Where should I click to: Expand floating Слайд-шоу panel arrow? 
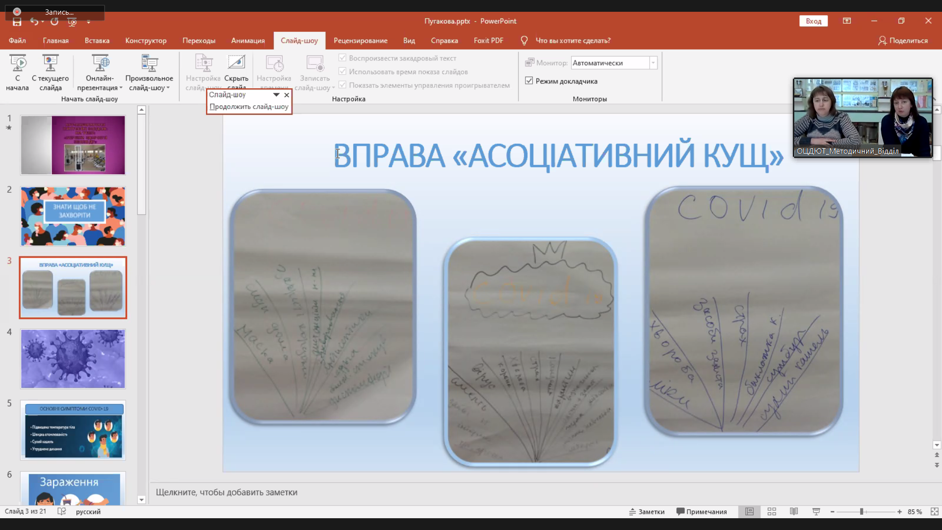coord(276,95)
